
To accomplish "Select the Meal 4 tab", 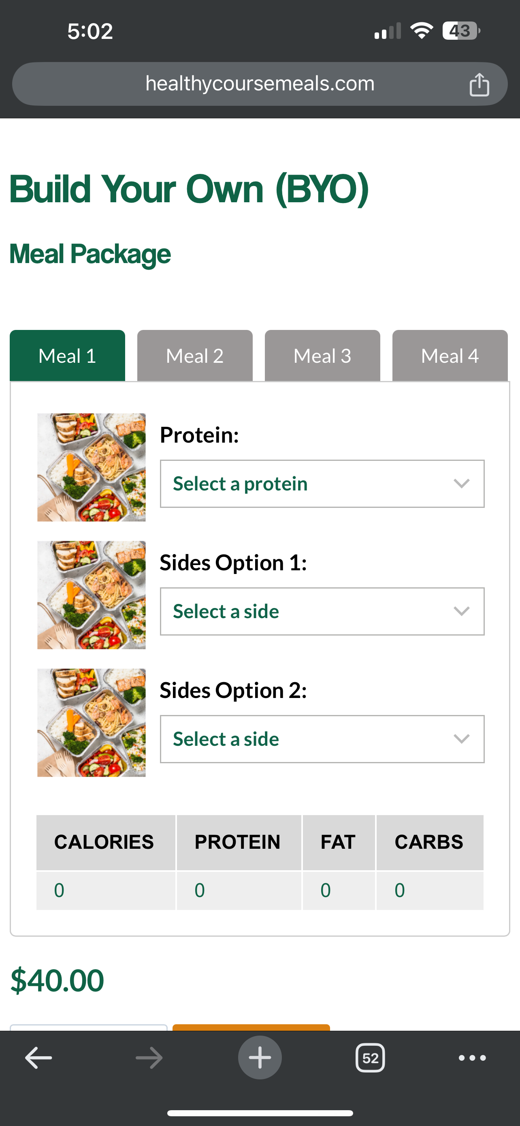I will [x=450, y=356].
